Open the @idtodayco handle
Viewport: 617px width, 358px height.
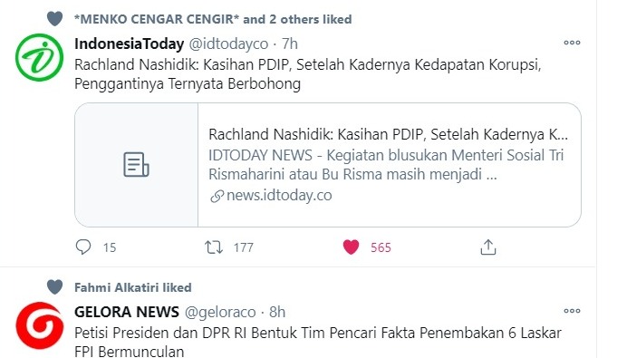228,44
